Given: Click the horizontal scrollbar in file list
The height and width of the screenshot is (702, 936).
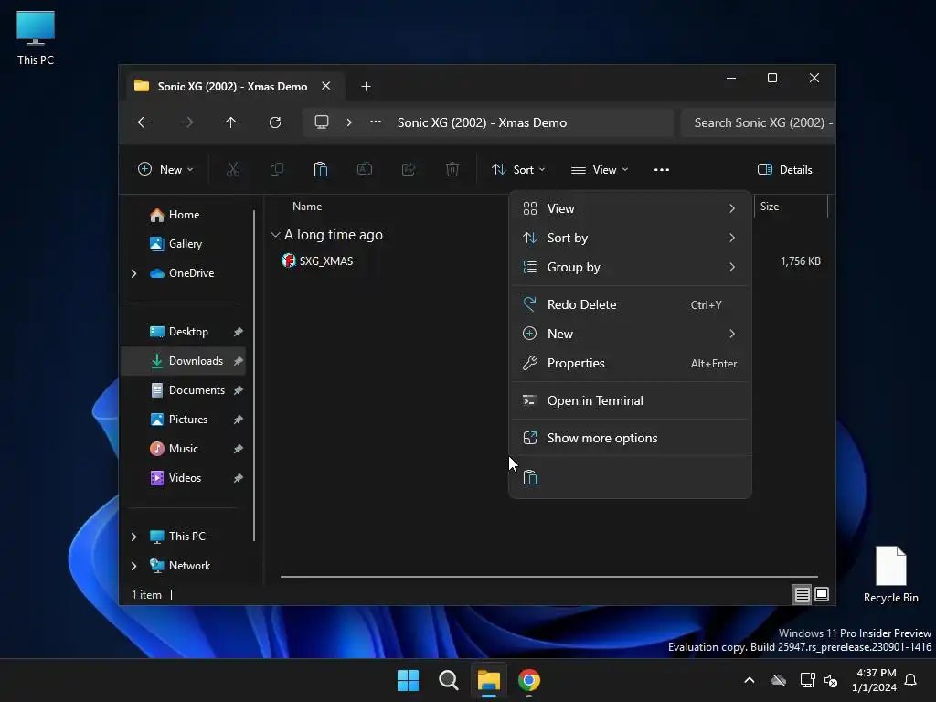Looking at the screenshot, I should [x=548, y=577].
